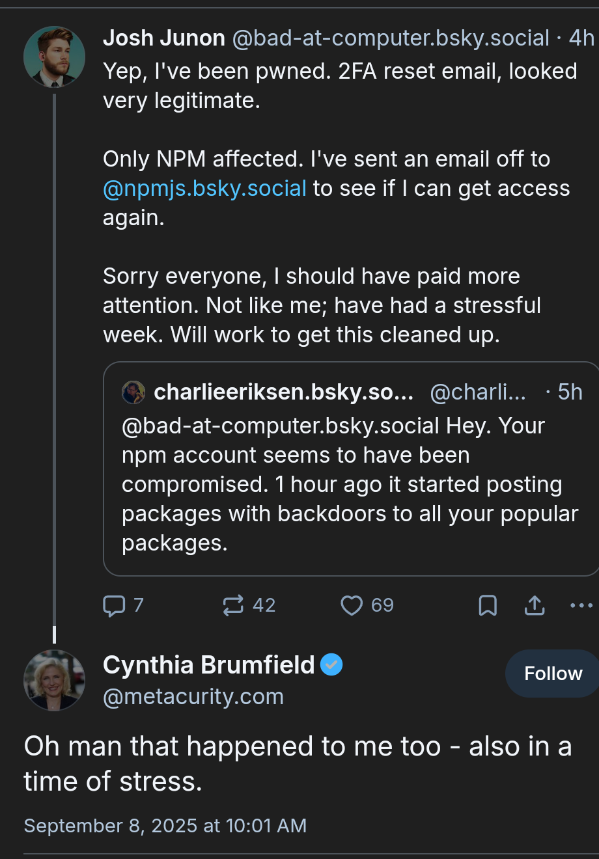
Task: Bookmark Josh Junon's post
Action: click(488, 606)
